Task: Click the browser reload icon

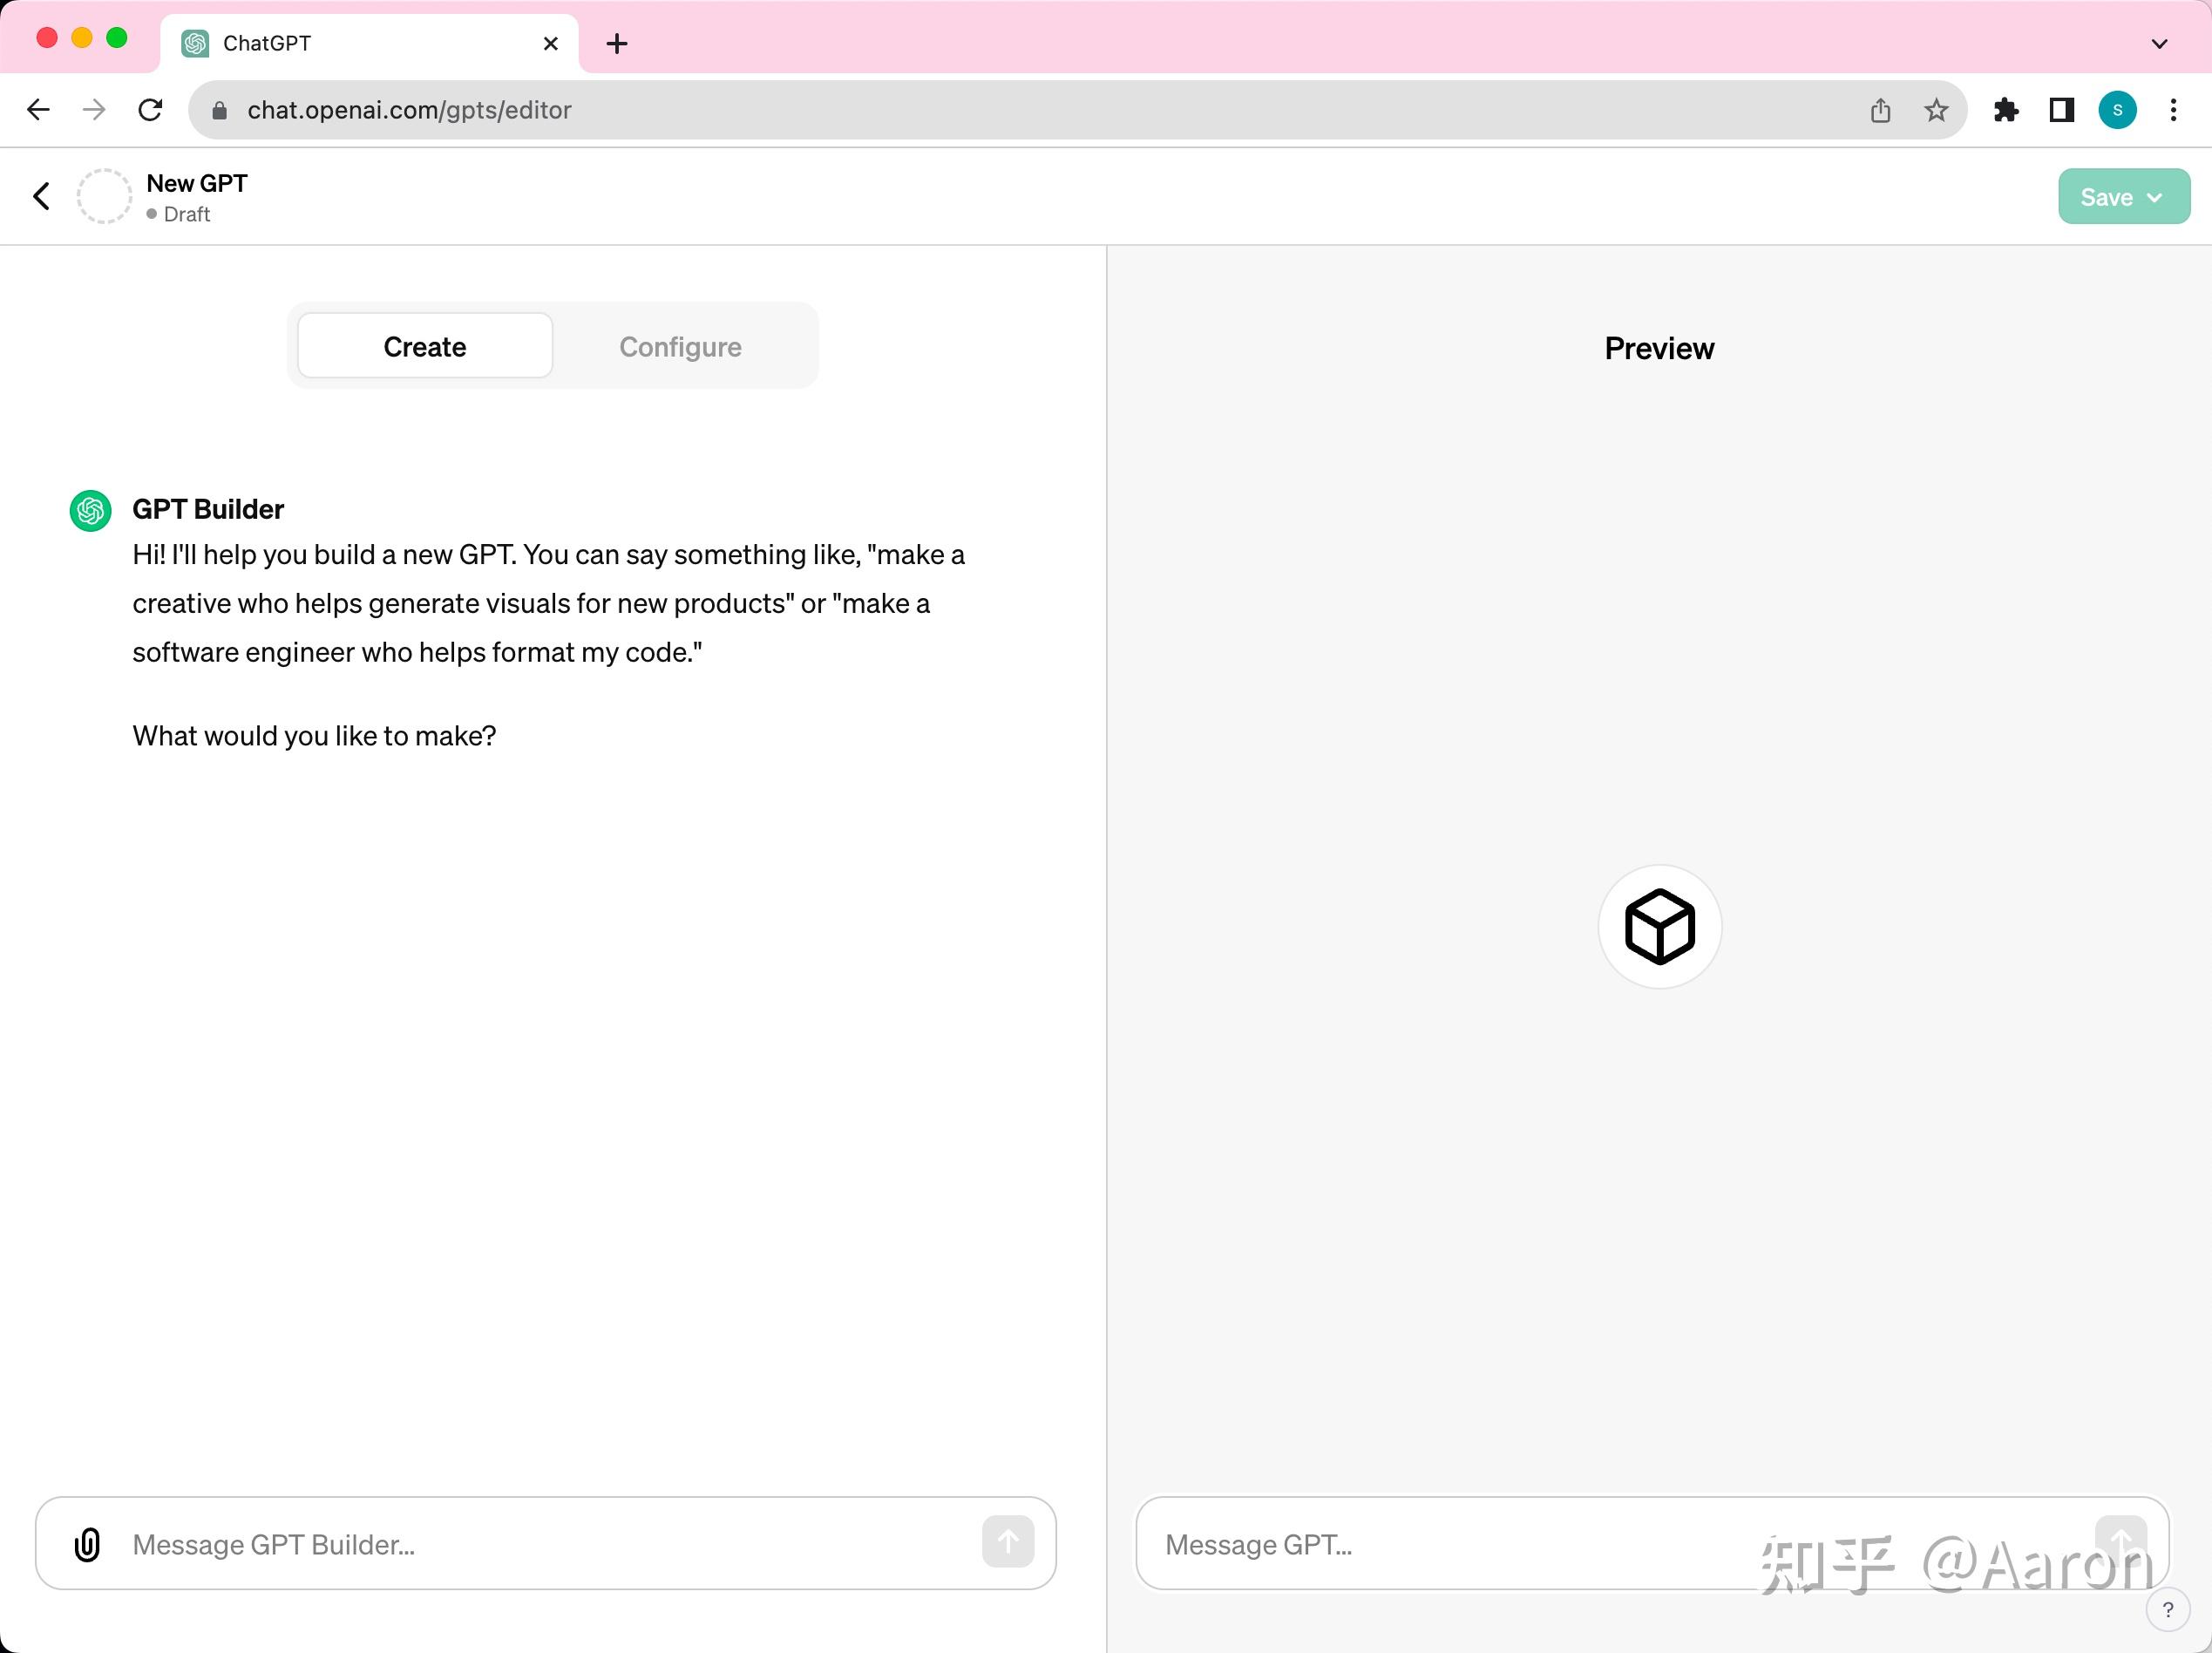Action: 151,109
